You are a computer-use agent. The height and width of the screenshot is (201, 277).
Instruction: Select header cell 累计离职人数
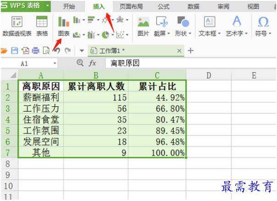click(96, 86)
